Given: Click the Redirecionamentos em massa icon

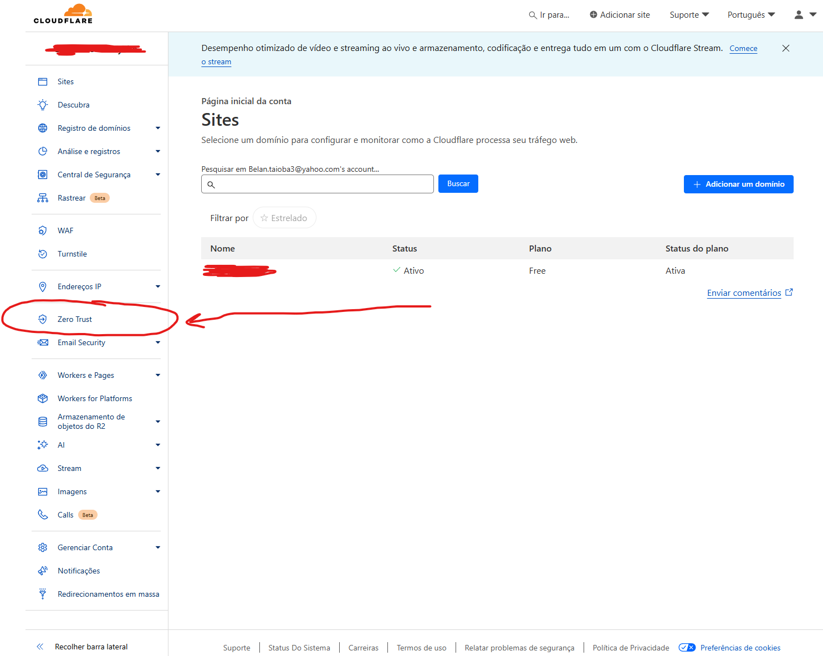Looking at the screenshot, I should point(43,594).
